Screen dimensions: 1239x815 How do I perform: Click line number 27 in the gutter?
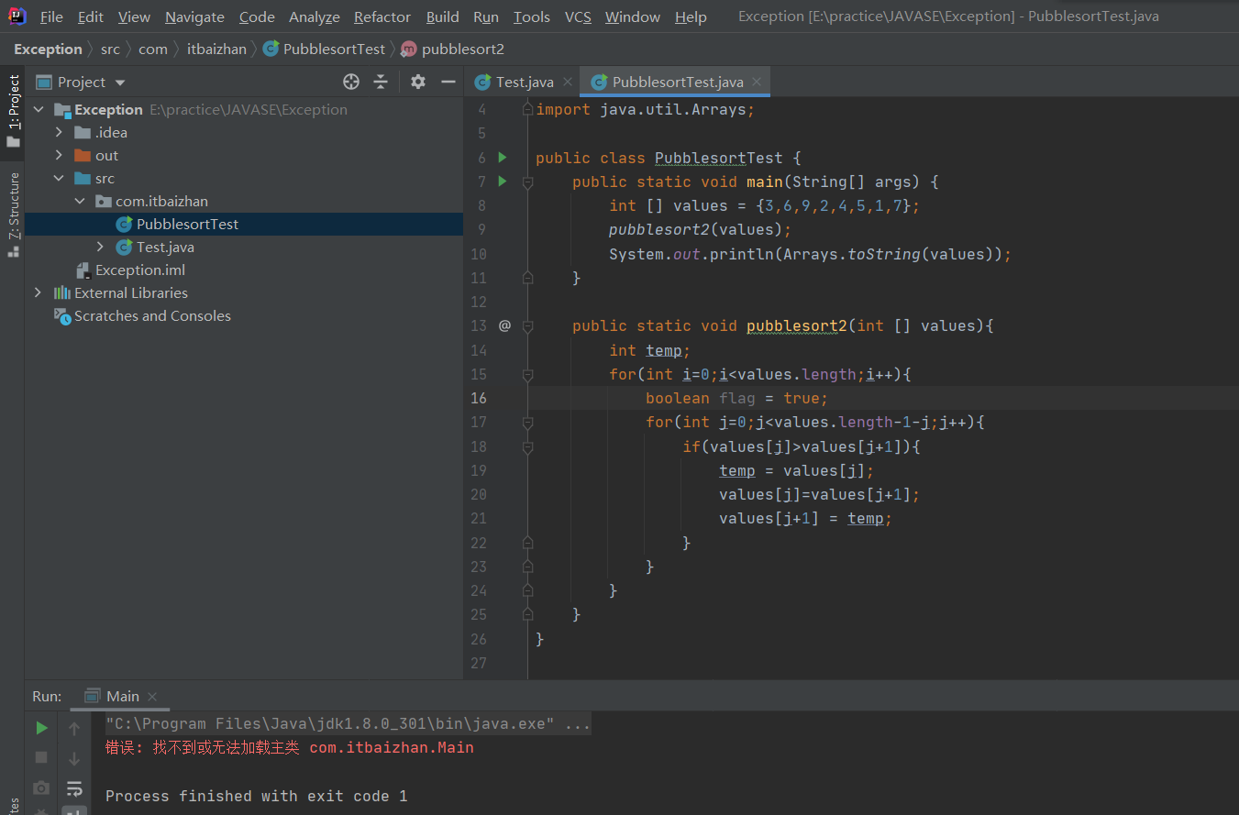pyautogui.click(x=478, y=663)
